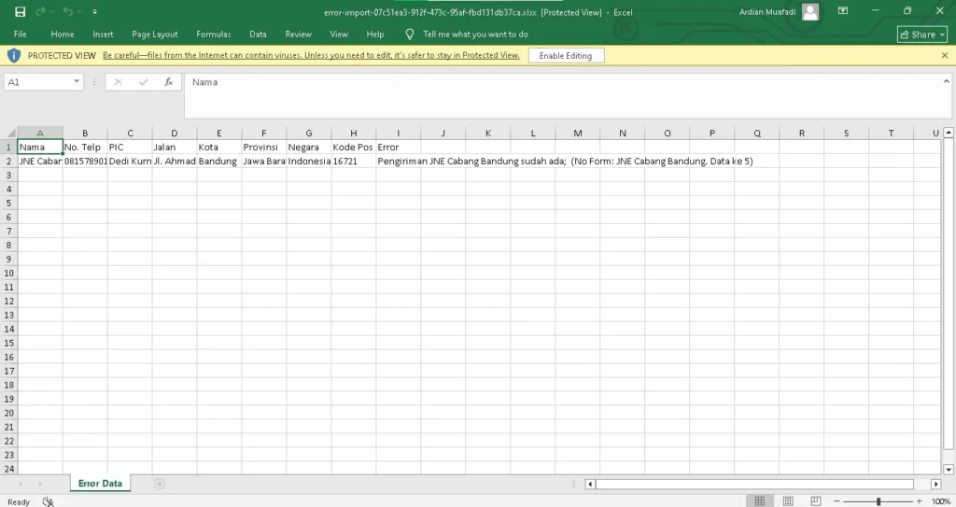Screen dimensions: 956x507
Task: Click the accessibility status bar icon
Action: click(x=49, y=501)
